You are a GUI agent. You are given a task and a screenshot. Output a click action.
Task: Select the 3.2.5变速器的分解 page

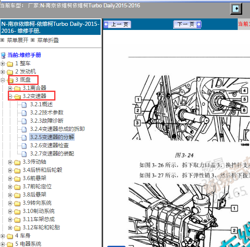click(x=52, y=137)
